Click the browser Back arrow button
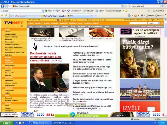The width and height of the screenshot is (167, 125). (3, 6)
